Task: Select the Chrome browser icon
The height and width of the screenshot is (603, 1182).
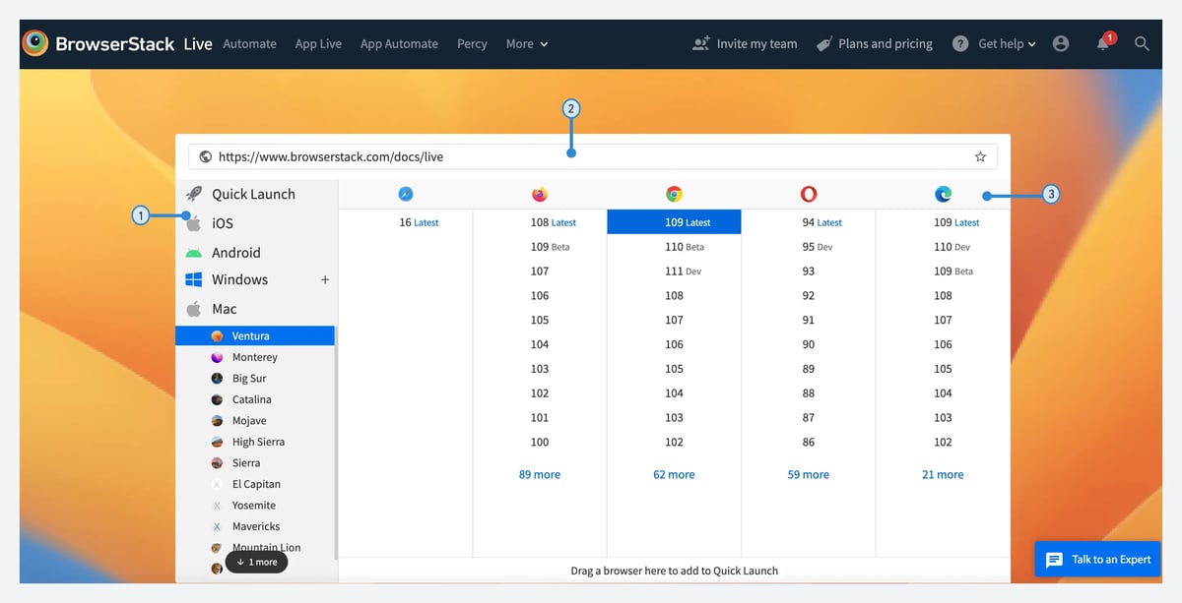Action: (674, 194)
